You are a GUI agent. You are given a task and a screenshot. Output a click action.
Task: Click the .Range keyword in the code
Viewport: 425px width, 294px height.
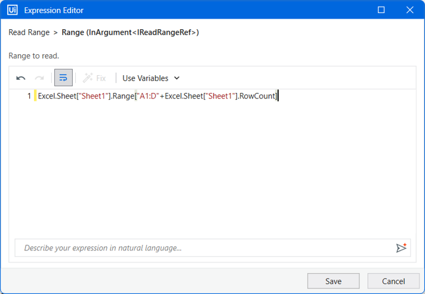point(123,96)
